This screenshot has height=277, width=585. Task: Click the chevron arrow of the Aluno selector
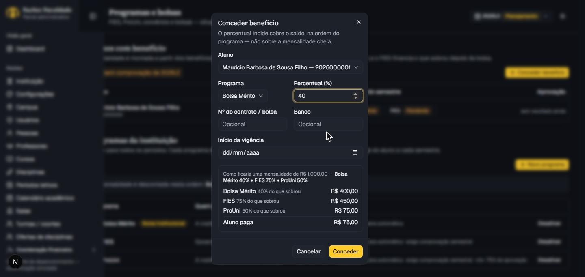[356, 67]
